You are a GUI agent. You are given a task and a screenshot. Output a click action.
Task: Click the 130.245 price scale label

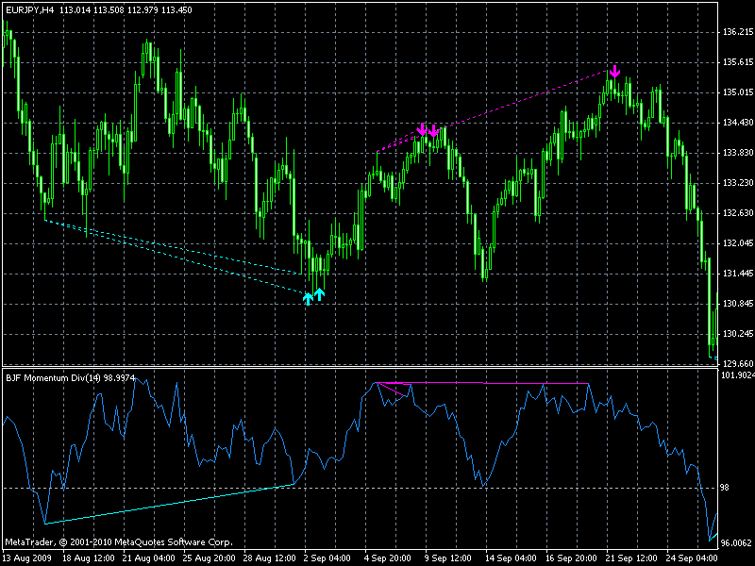[x=738, y=334]
